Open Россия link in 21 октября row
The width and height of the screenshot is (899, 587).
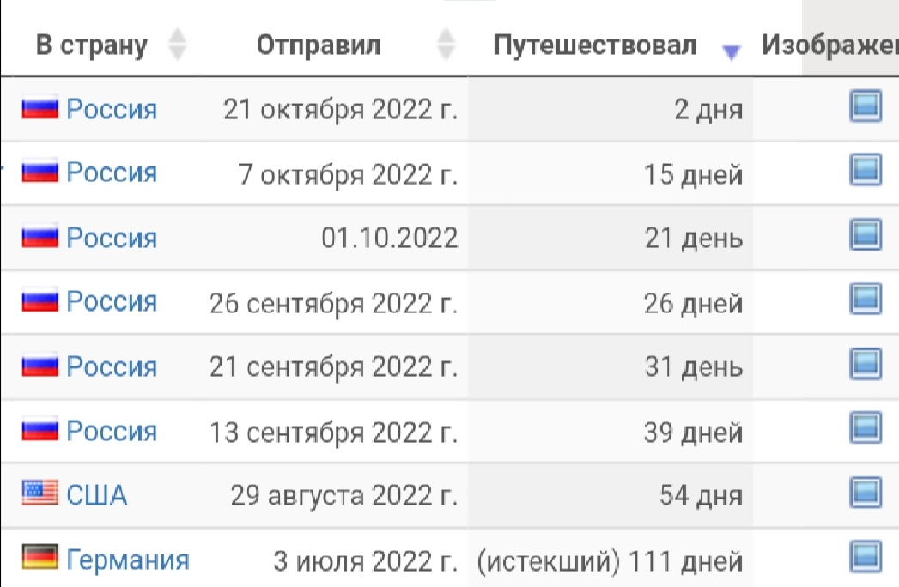click(112, 108)
